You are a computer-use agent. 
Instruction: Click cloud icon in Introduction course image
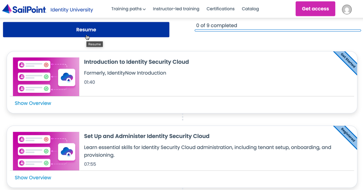66,77
